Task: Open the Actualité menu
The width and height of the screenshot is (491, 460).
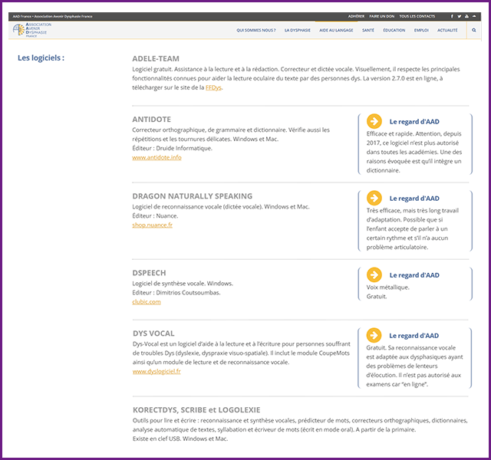Action: (447, 31)
